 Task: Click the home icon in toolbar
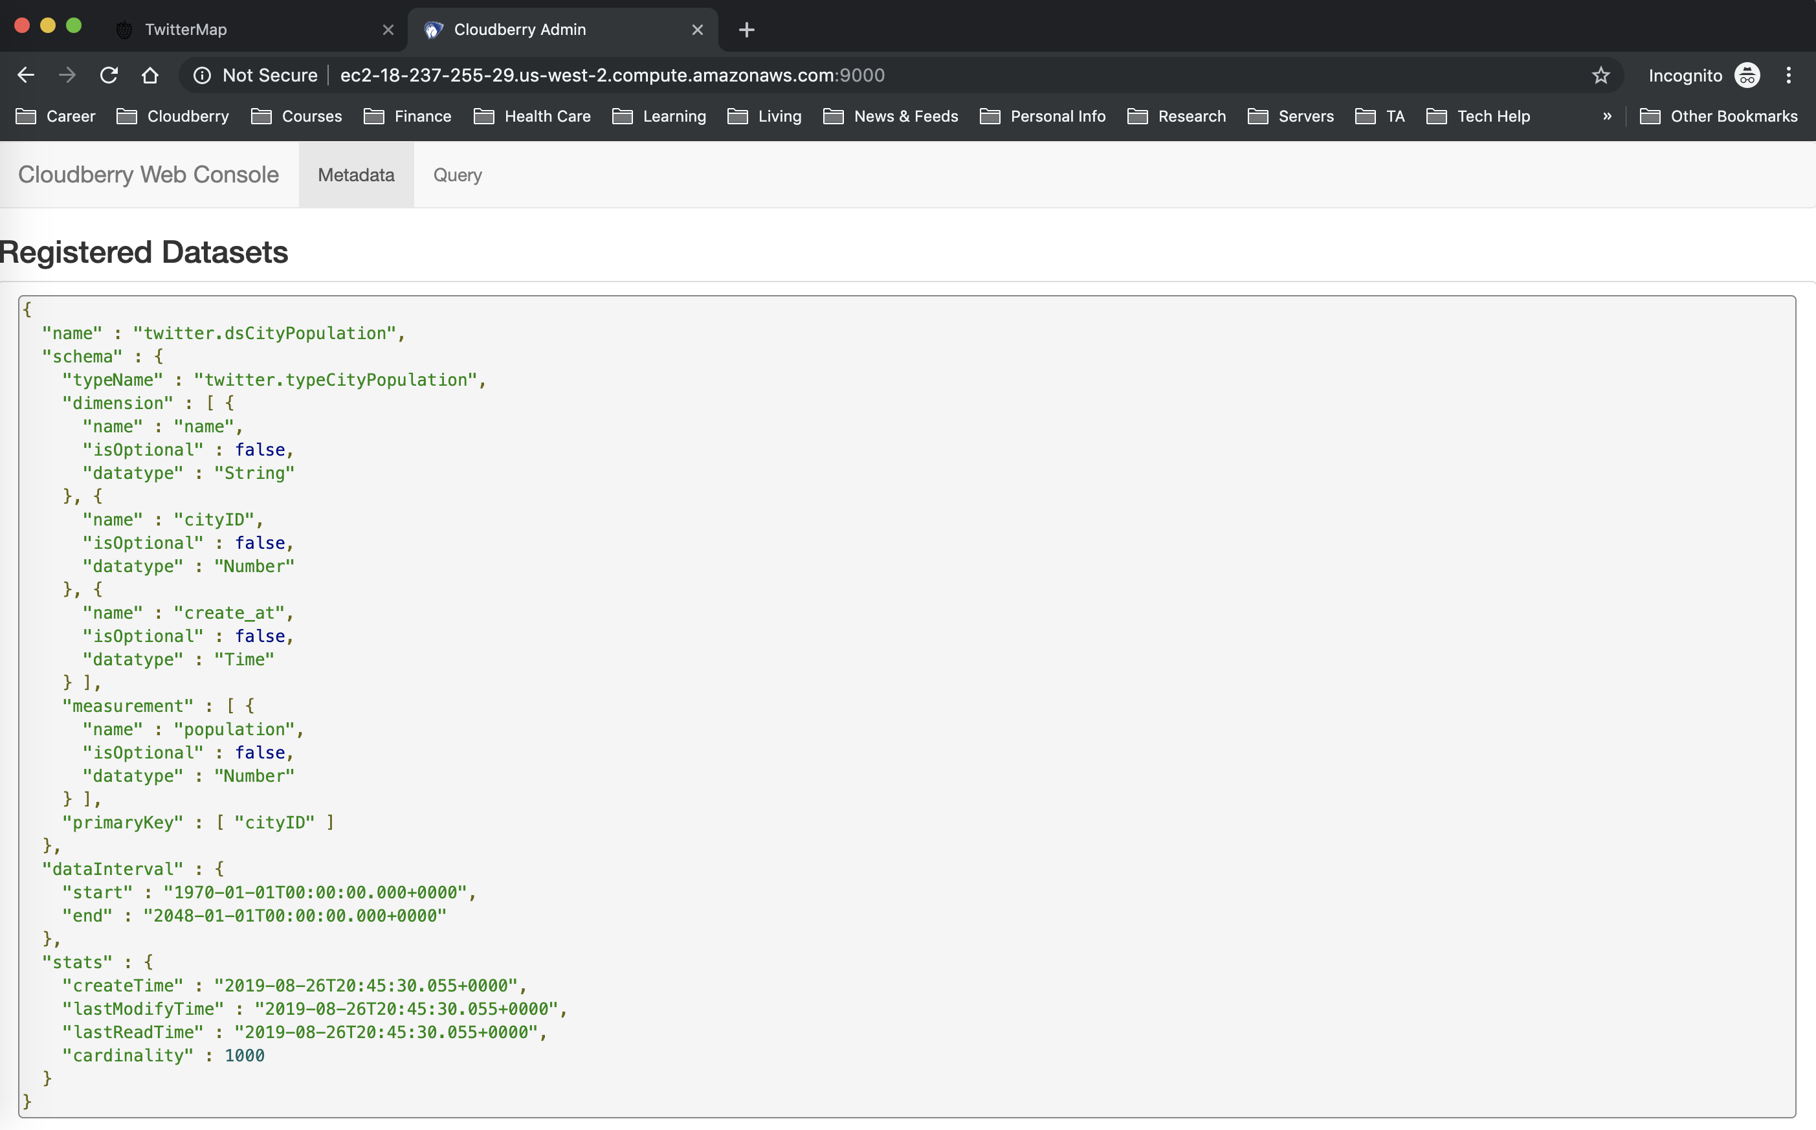point(150,74)
